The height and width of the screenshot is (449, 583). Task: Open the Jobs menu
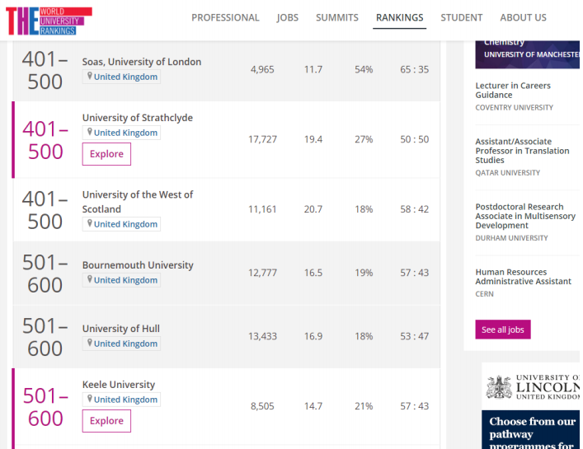(x=287, y=17)
